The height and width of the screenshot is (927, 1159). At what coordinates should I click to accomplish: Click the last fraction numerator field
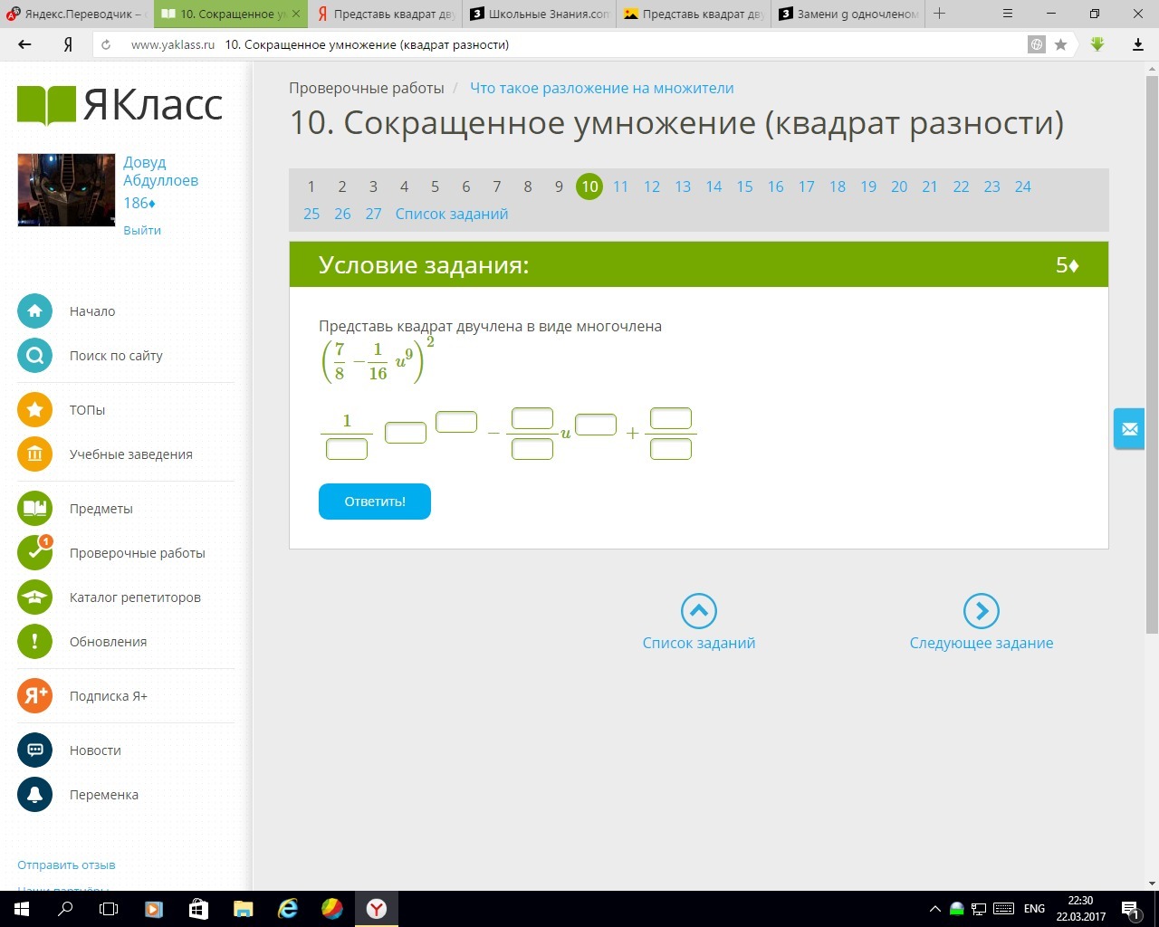coord(671,418)
